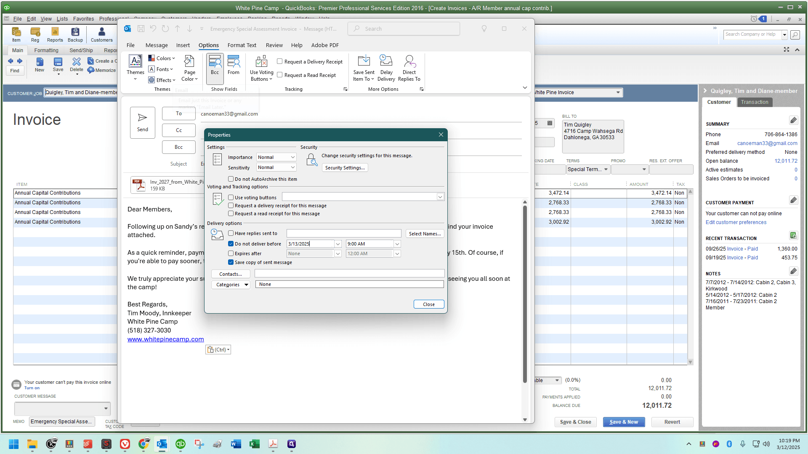Image resolution: width=808 pixels, height=454 pixels.
Task: Enable Expires after checkbox
Action: coord(231,253)
